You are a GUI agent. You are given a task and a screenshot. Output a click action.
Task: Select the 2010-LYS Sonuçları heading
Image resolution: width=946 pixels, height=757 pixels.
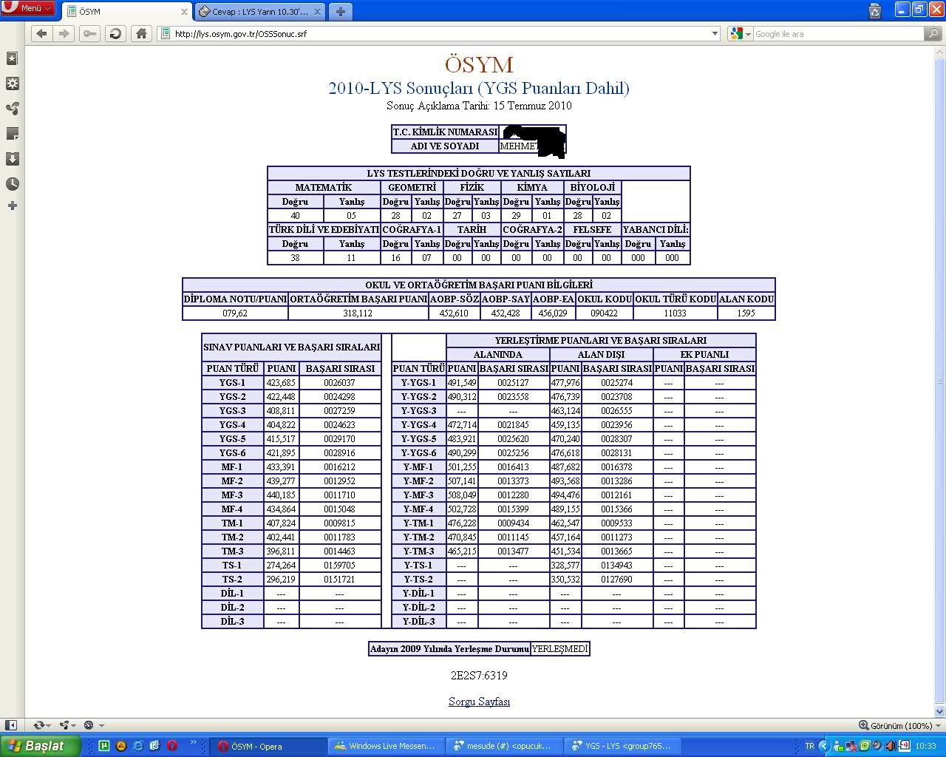pyautogui.click(x=479, y=88)
